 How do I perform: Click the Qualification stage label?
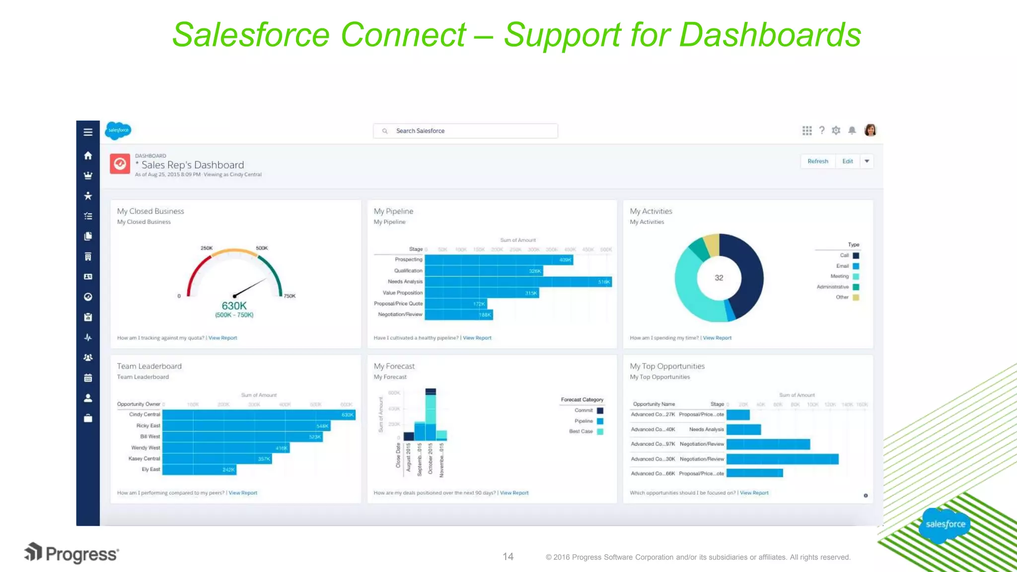(x=408, y=271)
